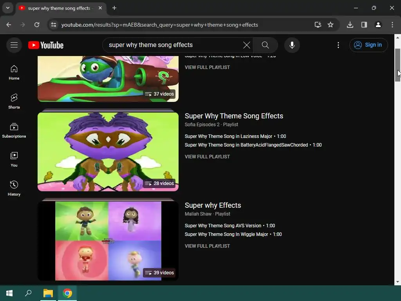Play Super Why Theme Song In Wiggle Major
The width and height of the screenshot is (401, 301).
pyautogui.click(x=233, y=234)
